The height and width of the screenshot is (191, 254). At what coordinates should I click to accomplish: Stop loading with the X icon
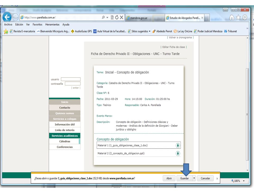(x=121, y=18)
